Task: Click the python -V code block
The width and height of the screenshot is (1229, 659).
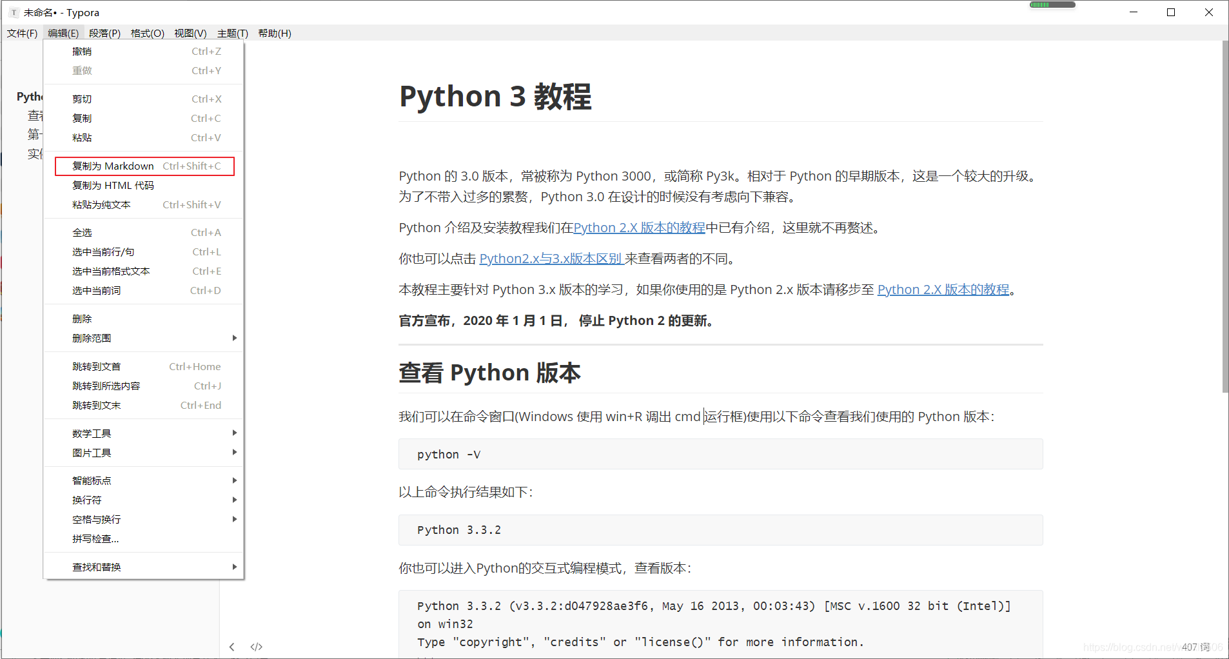Action: [720, 454]
